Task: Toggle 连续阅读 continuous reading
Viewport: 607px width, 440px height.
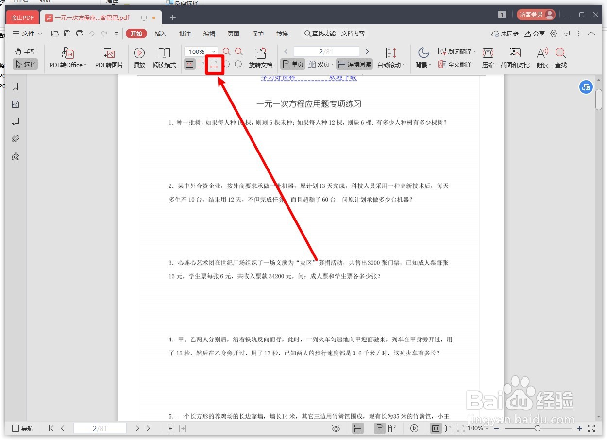Action: click(x=354, y=64)
